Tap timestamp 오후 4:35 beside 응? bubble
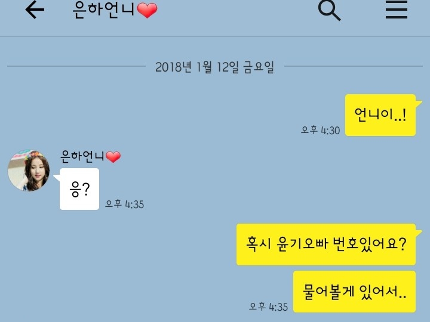430x322 pixels. [x=124, y=204]
